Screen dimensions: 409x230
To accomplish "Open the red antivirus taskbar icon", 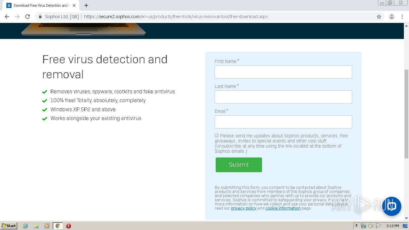I will tap(68, 226).
